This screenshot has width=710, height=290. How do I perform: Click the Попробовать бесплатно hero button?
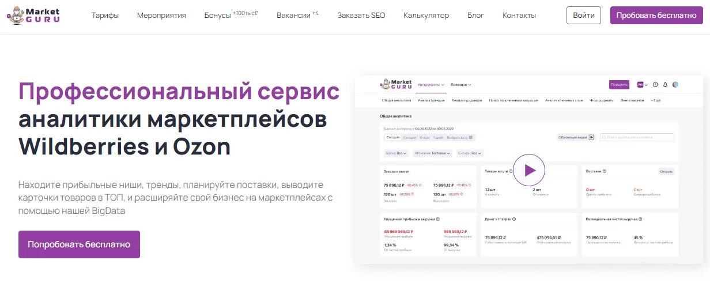tap(79, 244)
